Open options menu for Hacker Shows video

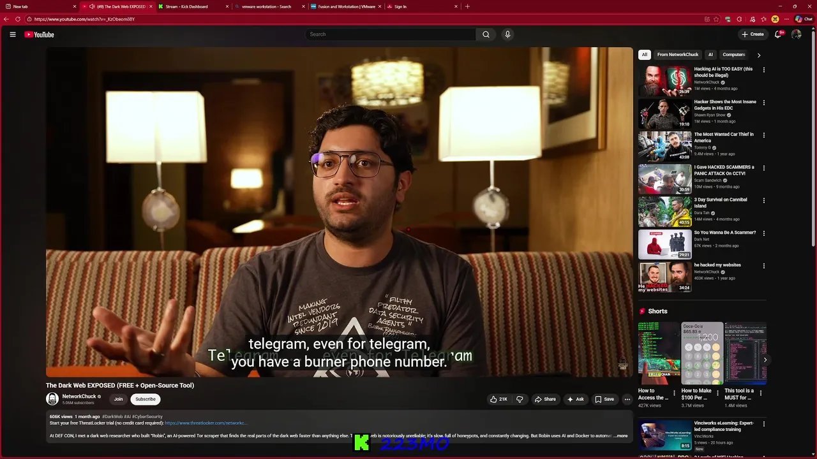click(764, 103)
